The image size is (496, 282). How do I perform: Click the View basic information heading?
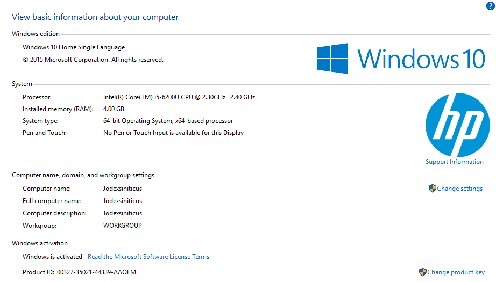click(x=95, y=17)
